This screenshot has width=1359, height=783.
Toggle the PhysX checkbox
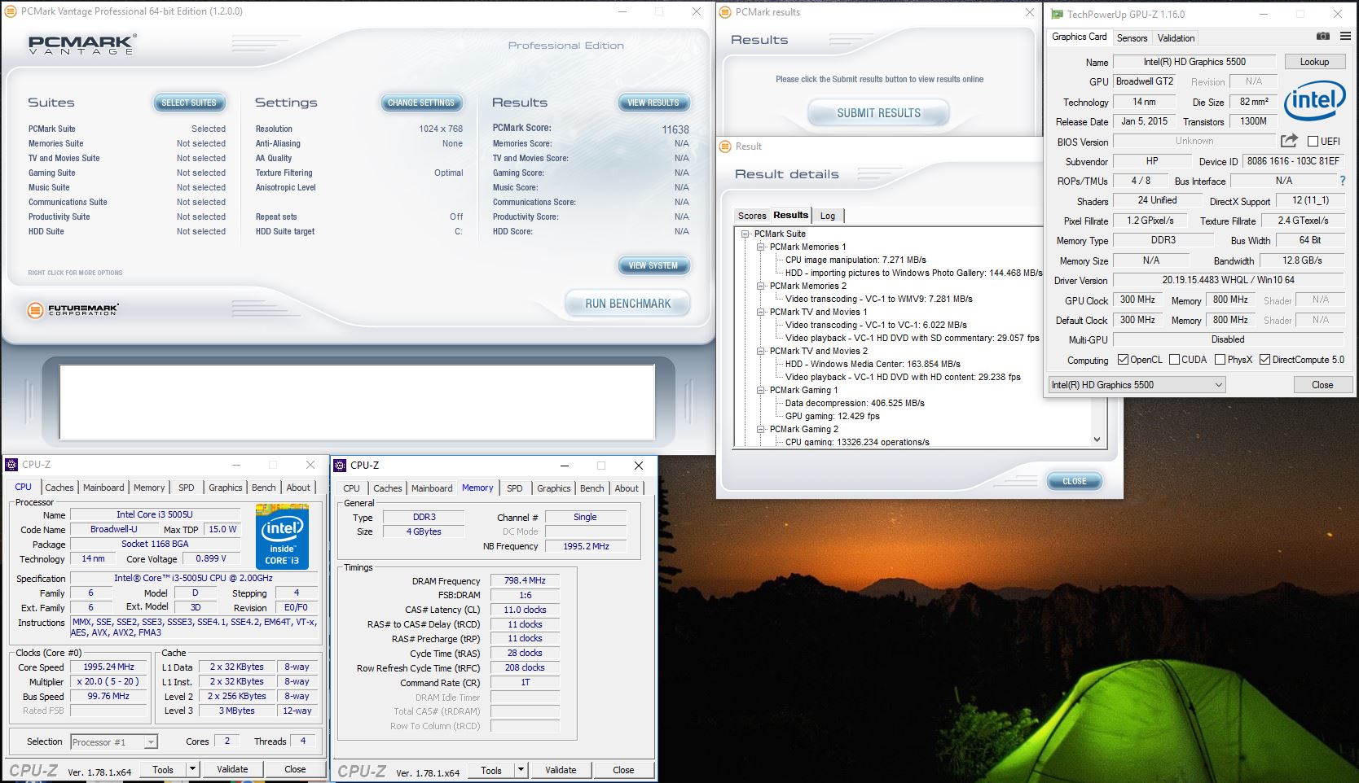[1220, 359]
